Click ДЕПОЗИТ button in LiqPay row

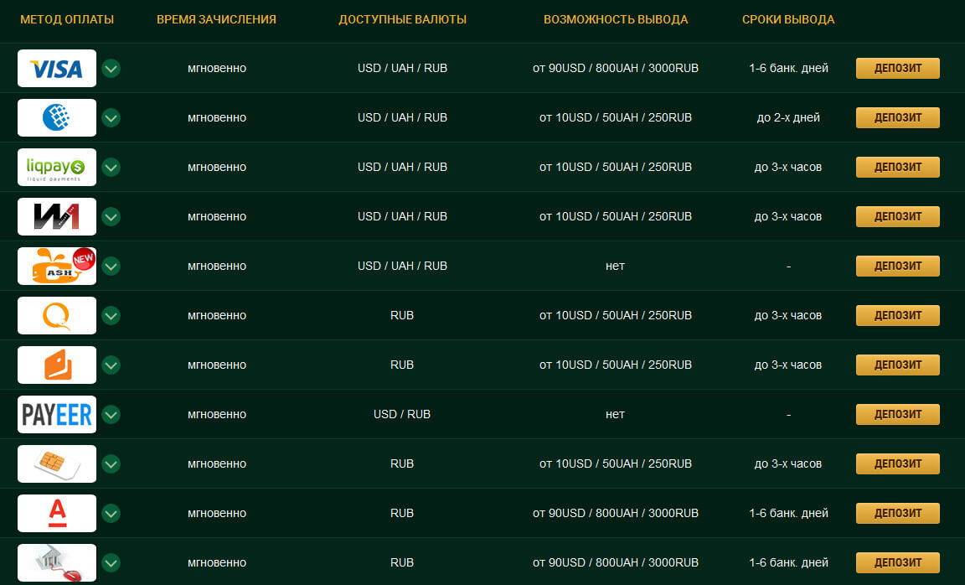pyautogui.click(x=897, y=167)
